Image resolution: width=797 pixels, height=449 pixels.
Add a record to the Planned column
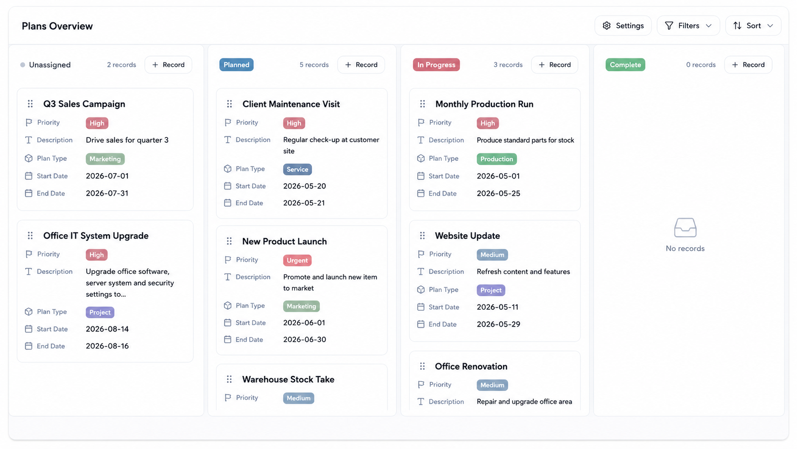coord(361,65)
